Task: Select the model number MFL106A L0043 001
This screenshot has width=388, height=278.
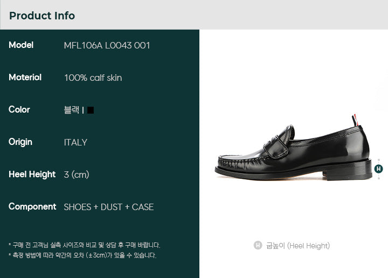Action: point(107,45)
